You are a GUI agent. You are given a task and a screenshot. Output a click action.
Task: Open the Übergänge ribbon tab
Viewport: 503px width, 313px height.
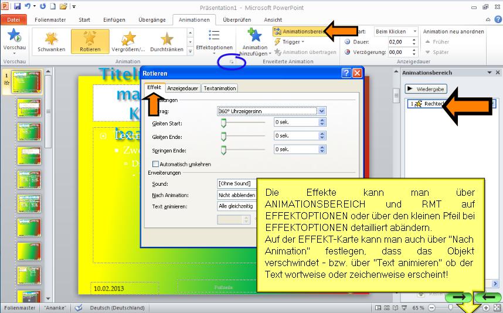click(151, 19)
